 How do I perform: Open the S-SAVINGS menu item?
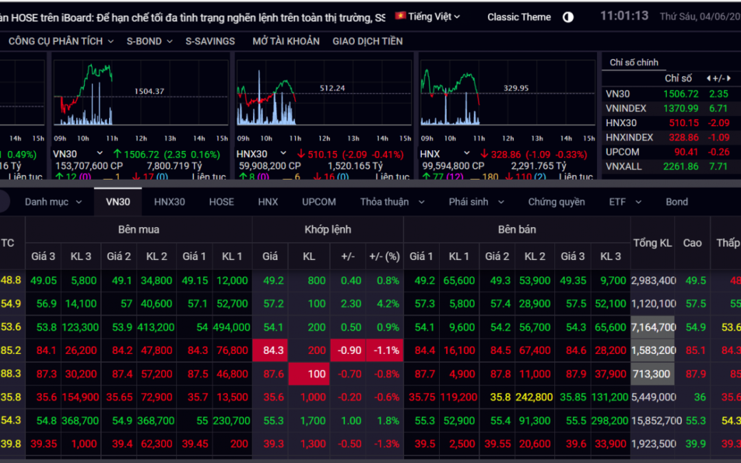click(210, 41)
